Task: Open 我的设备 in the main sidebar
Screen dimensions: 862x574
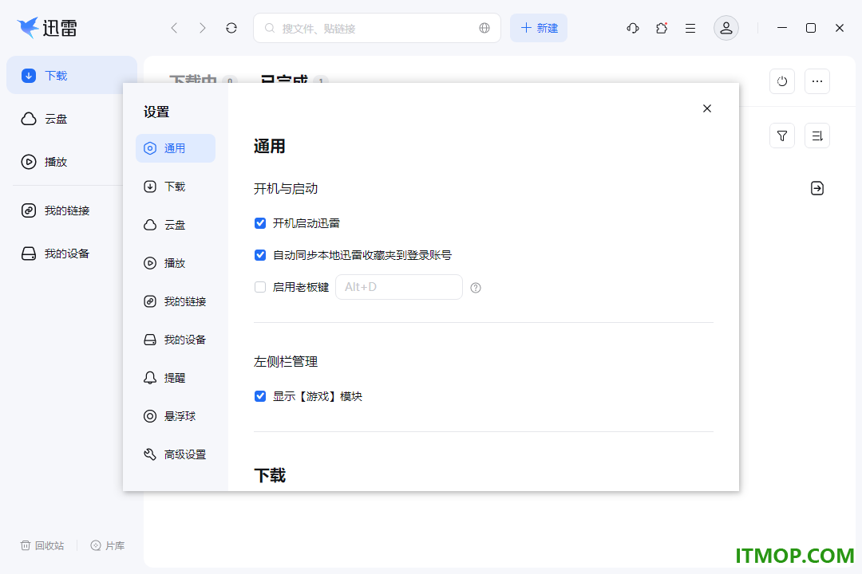Action: pyautogui.click(x=55, y=254)
